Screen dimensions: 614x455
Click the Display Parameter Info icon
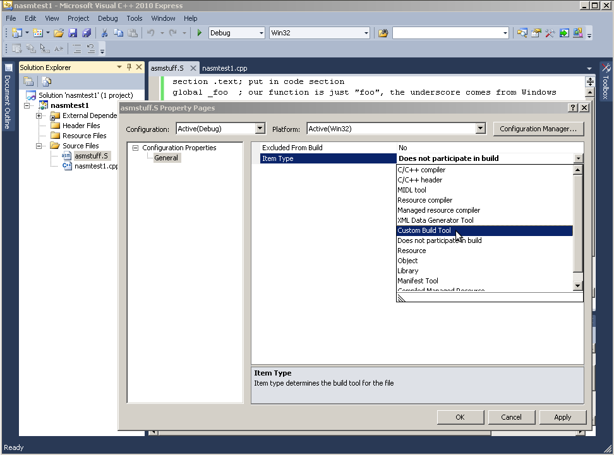[x=30, y=49]
